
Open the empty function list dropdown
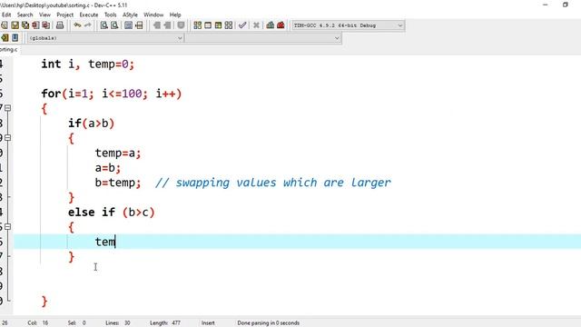[262, 38]
